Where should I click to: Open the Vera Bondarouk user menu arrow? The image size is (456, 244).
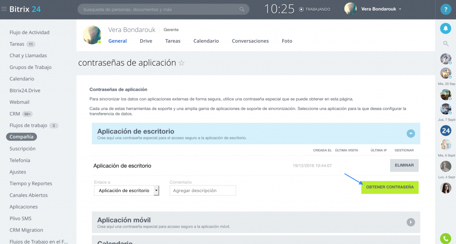pos(400,9)
